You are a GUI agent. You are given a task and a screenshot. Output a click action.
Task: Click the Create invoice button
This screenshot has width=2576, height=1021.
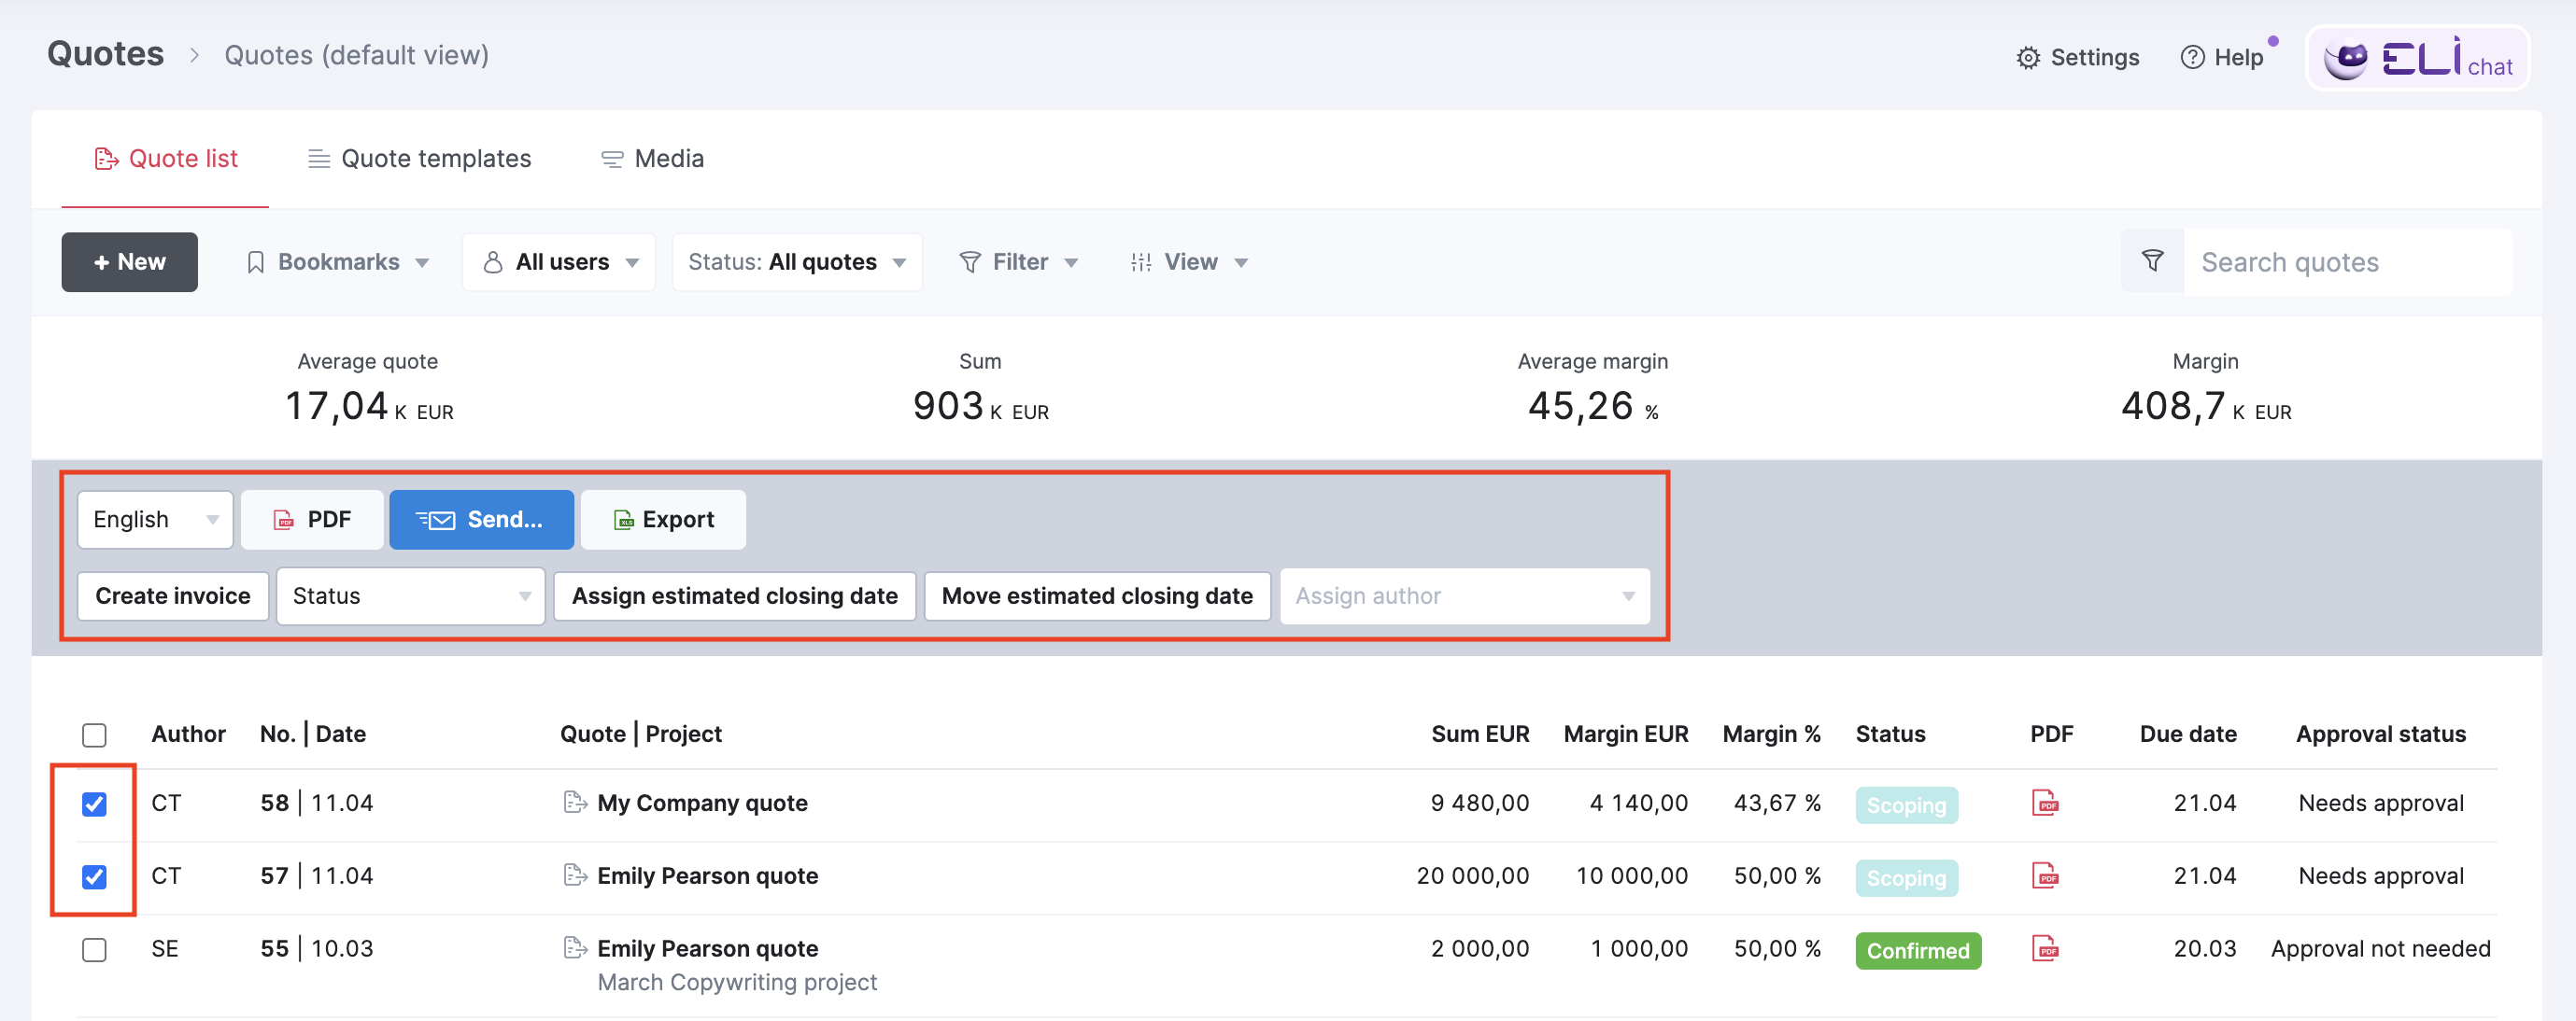[x=173, y=596]
